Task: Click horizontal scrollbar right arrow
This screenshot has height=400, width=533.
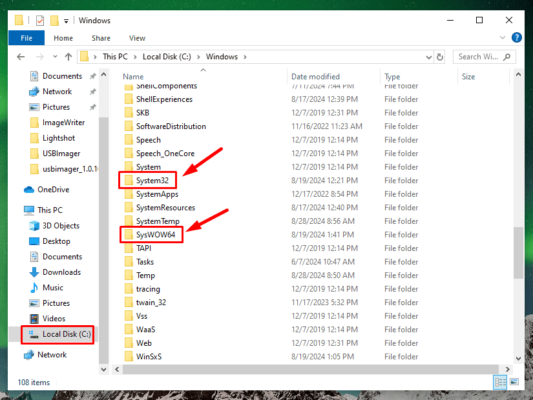Action: 507,370
